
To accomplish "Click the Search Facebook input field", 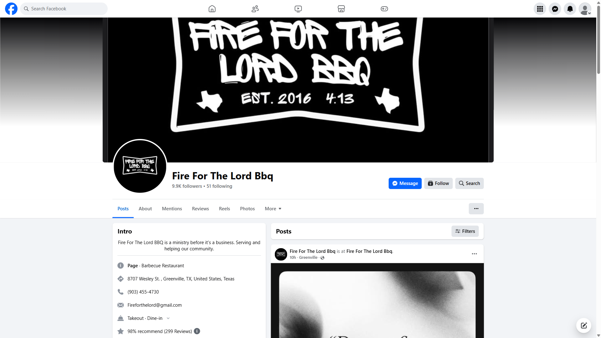I will [x=64, y=9].
